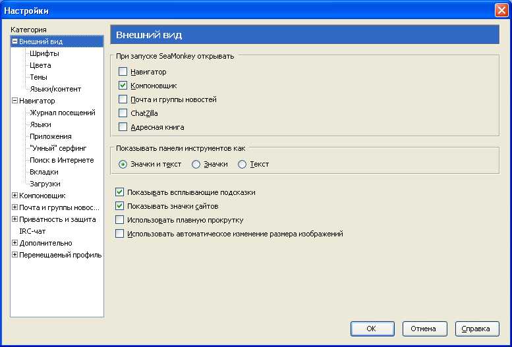
Task: Click the Отмена button
Action: coord(424,329)
